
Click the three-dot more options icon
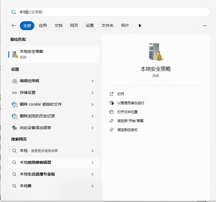tap(205, 26)
